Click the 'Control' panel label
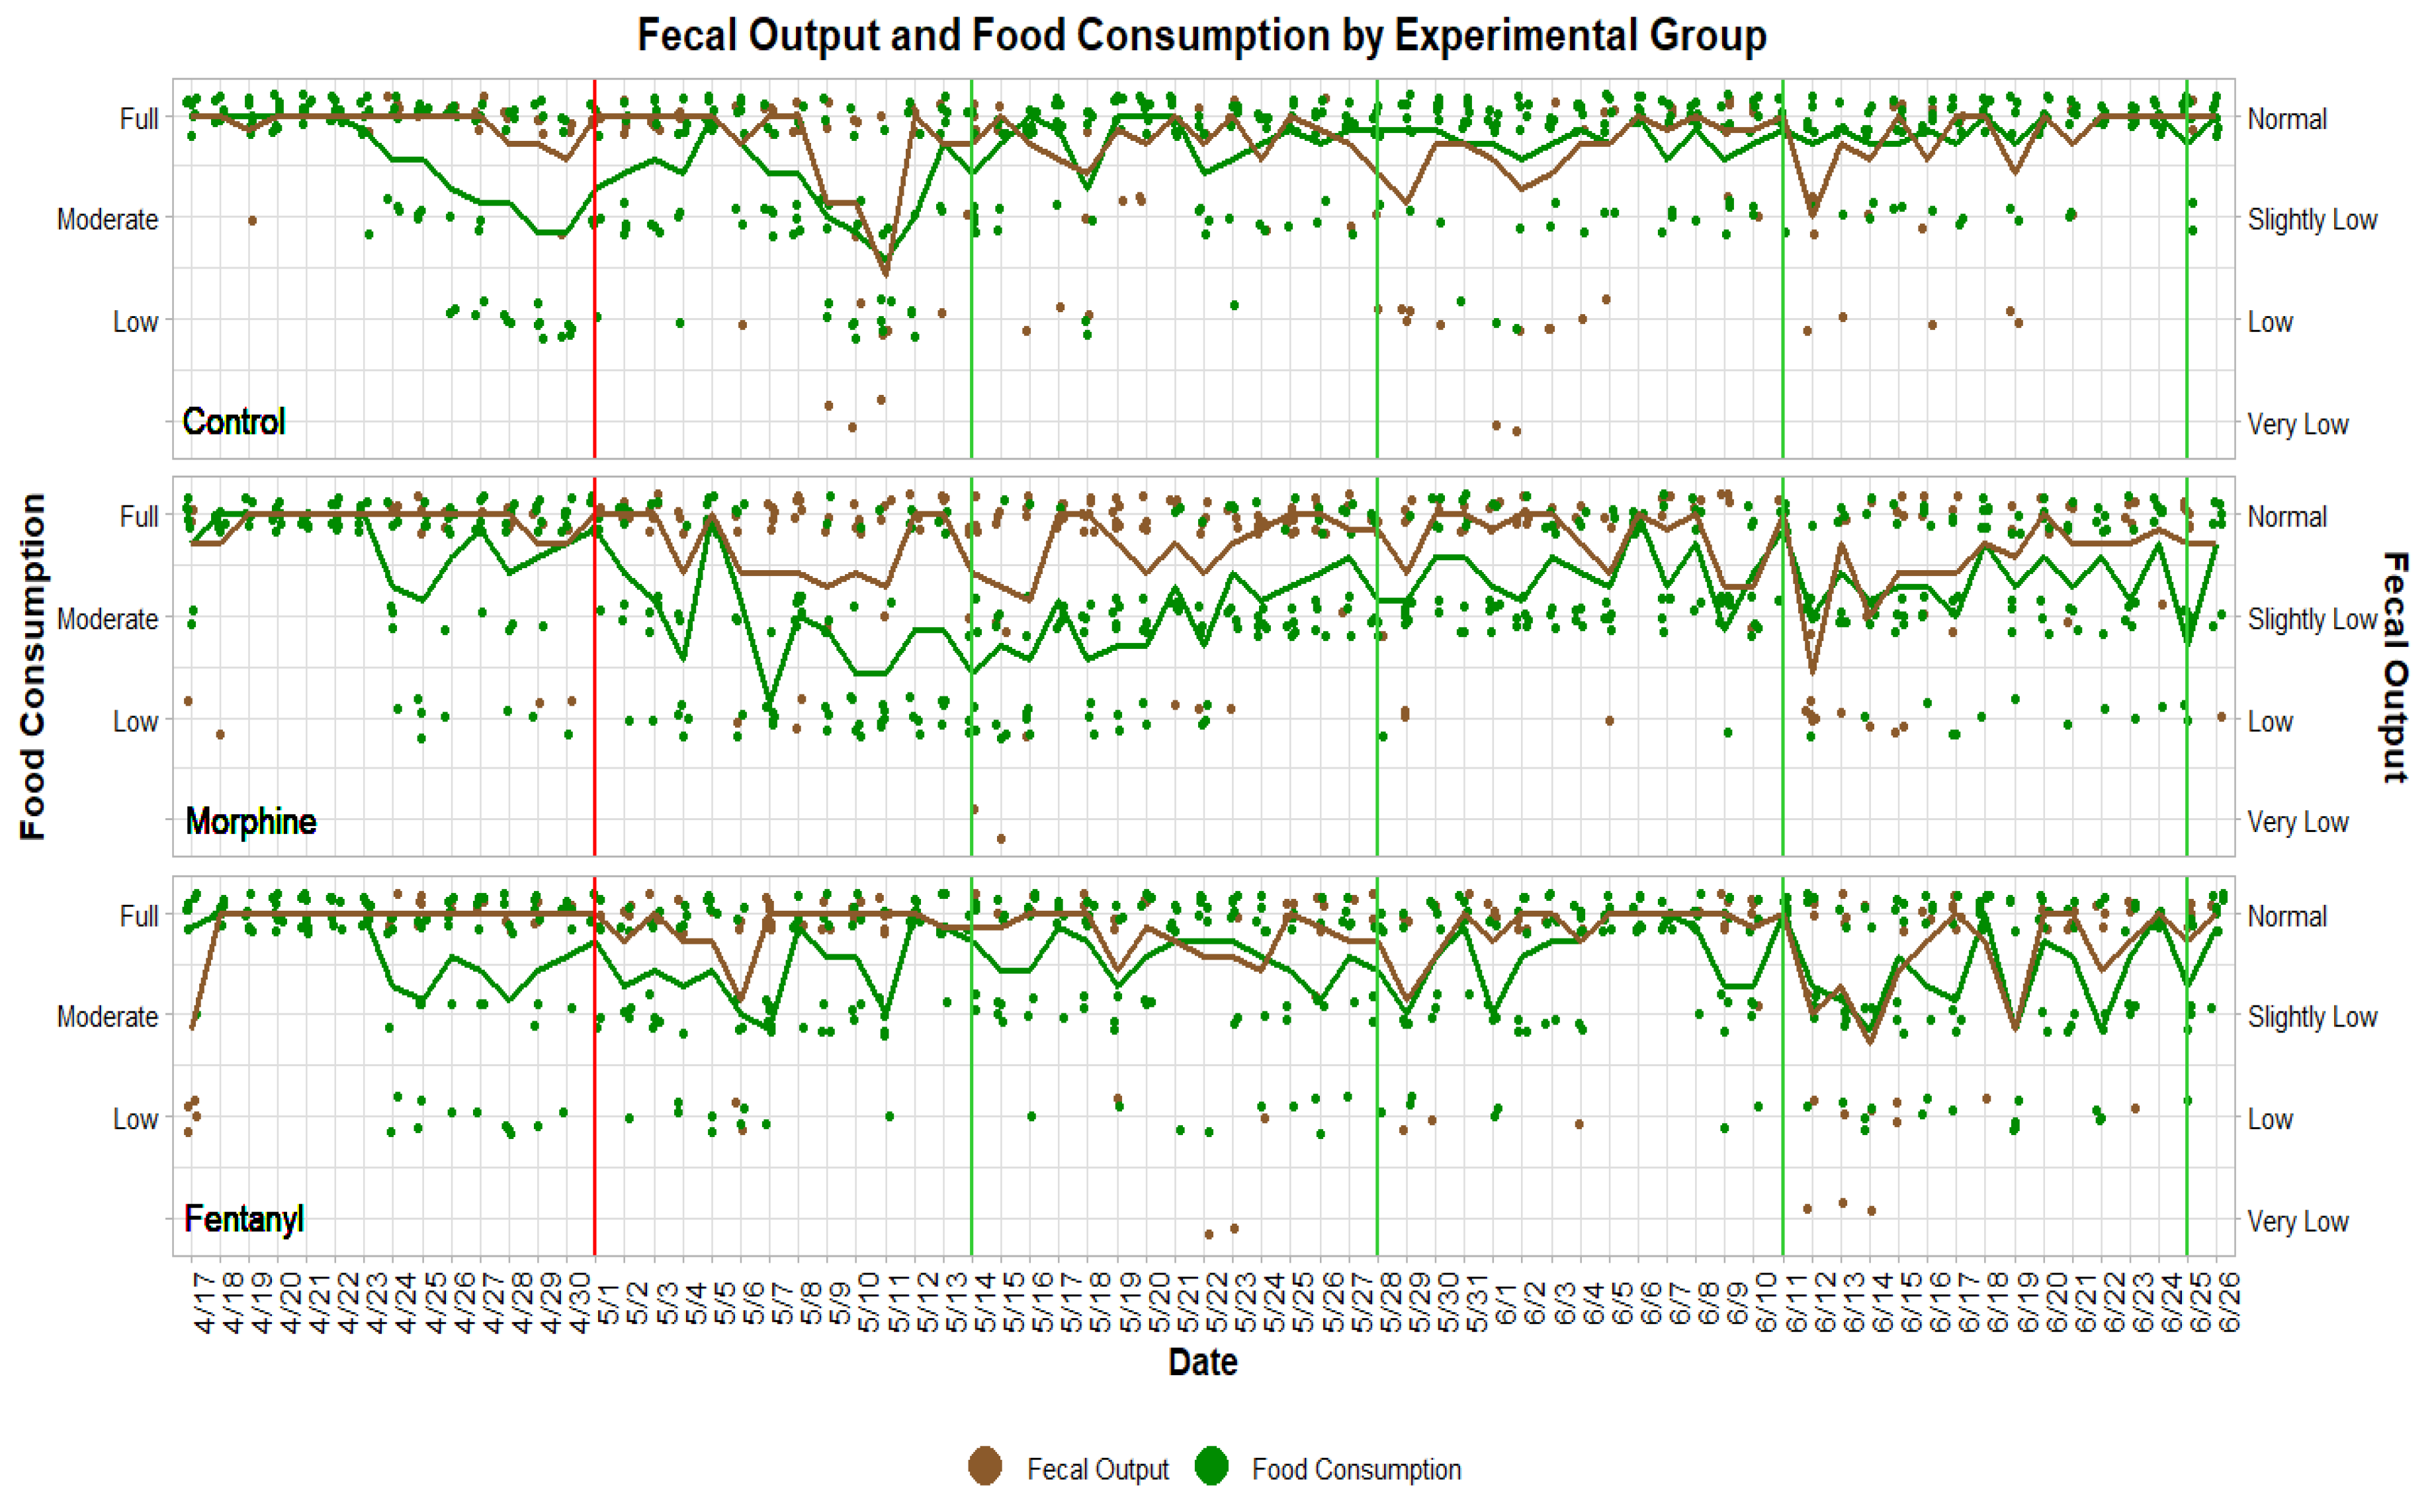The image size is (2432, 1512). click(234, 421)
